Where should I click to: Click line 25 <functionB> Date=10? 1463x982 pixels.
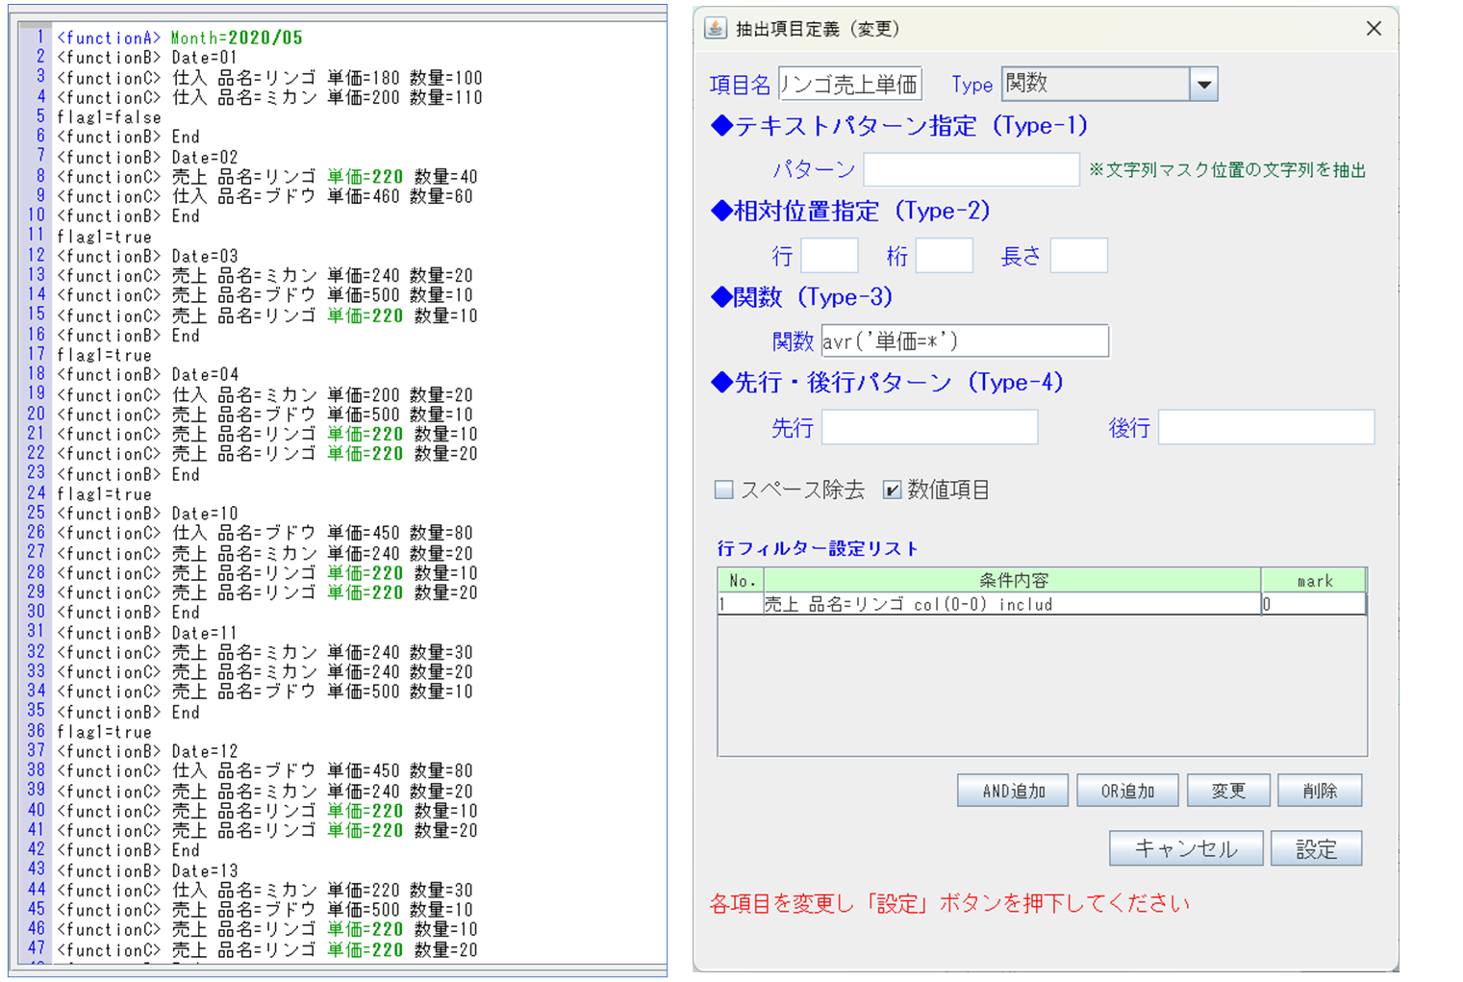(x=147, y=514)
